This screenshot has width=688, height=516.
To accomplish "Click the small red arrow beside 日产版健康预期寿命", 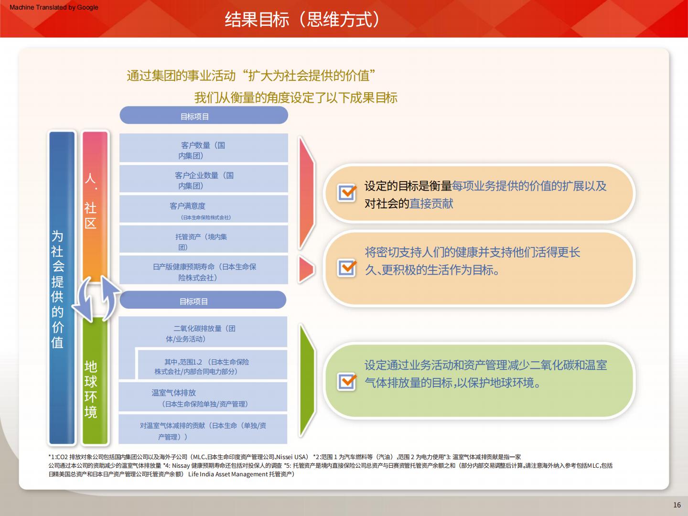I will pyautogui.click(x=307, y=269).
